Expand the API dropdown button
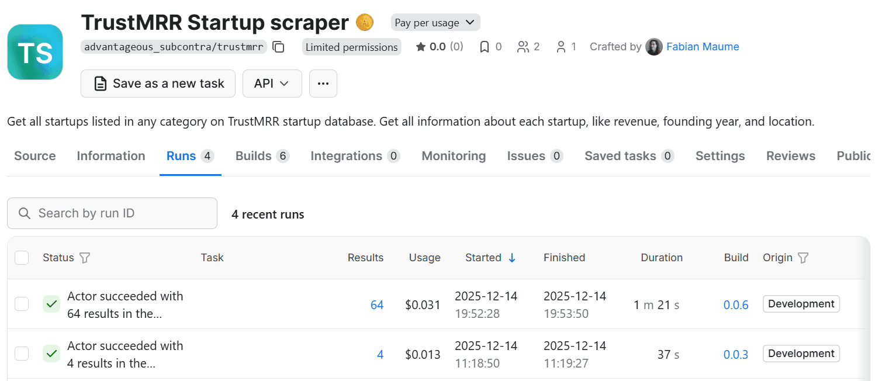 (272, 84)
